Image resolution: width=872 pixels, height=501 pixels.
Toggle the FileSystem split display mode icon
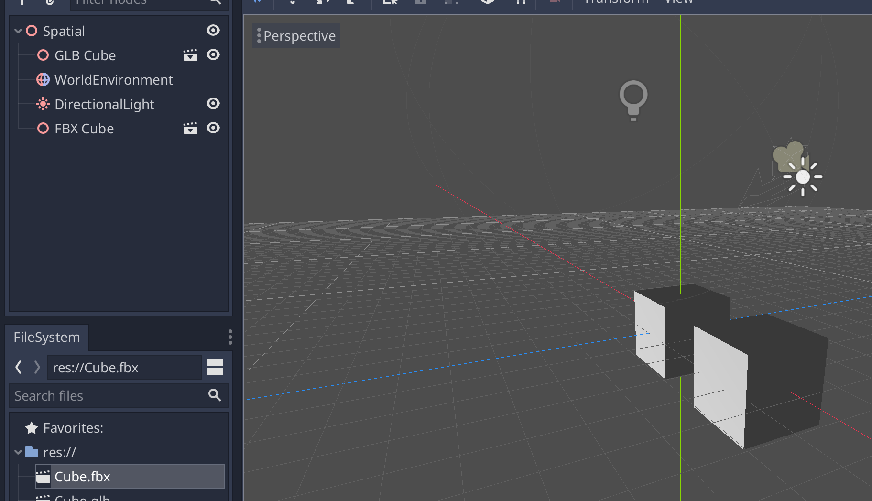click(x=214, y=367)
